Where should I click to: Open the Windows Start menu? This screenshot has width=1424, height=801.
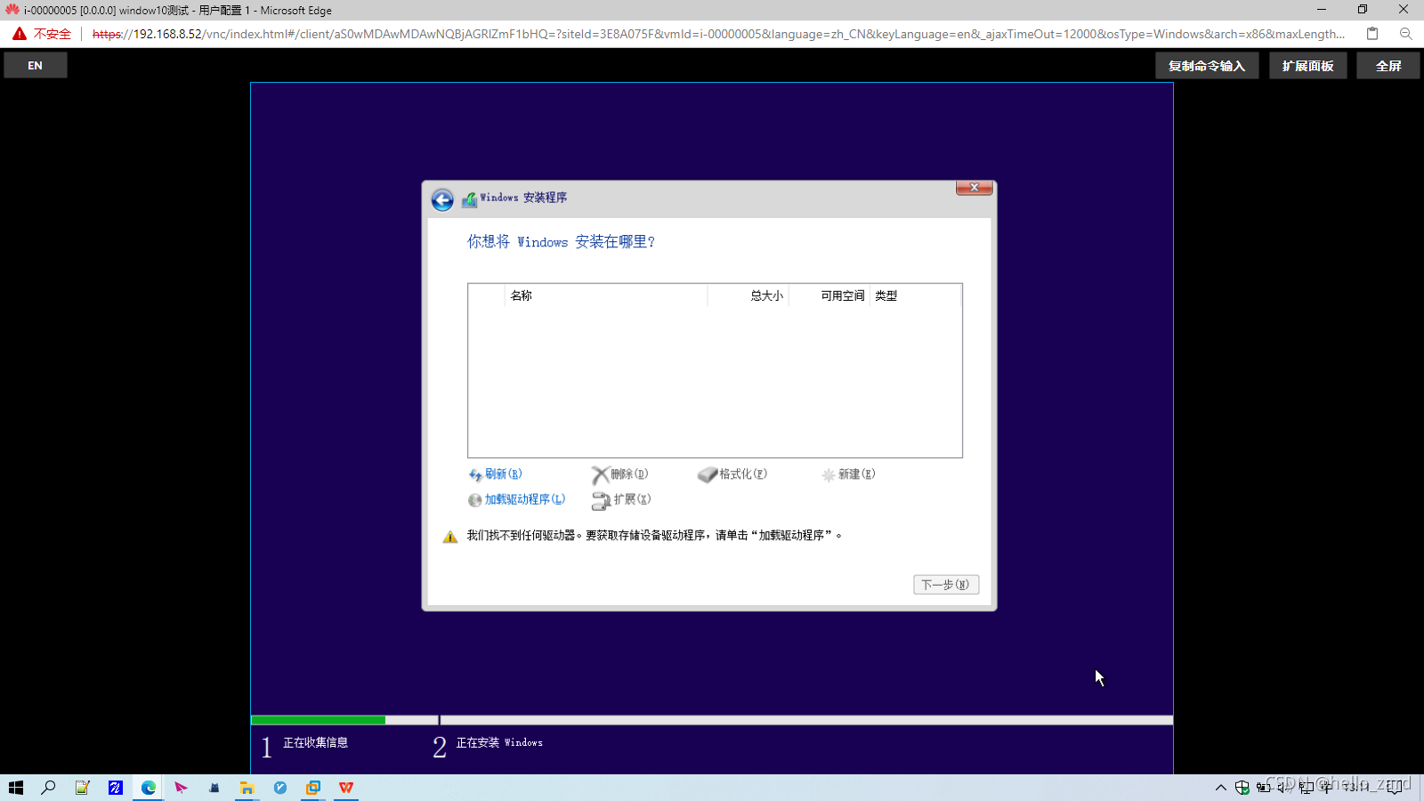point(16,788)
